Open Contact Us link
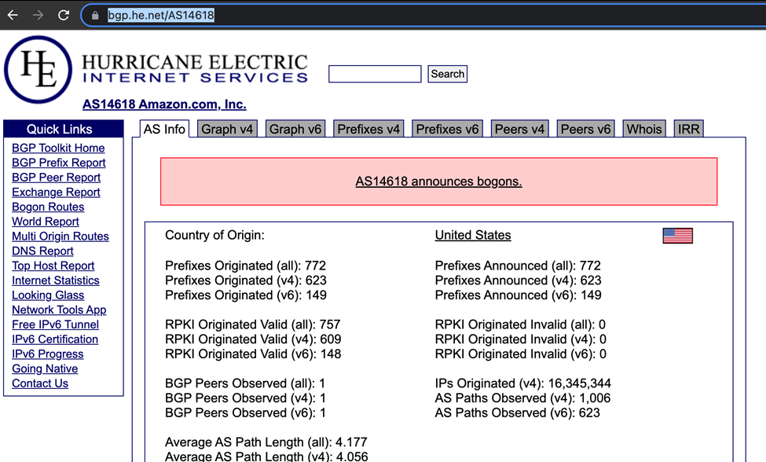Image resolution: width=766 pixels, height=462 pixels. pyautogui.click(x=40, y=383)
